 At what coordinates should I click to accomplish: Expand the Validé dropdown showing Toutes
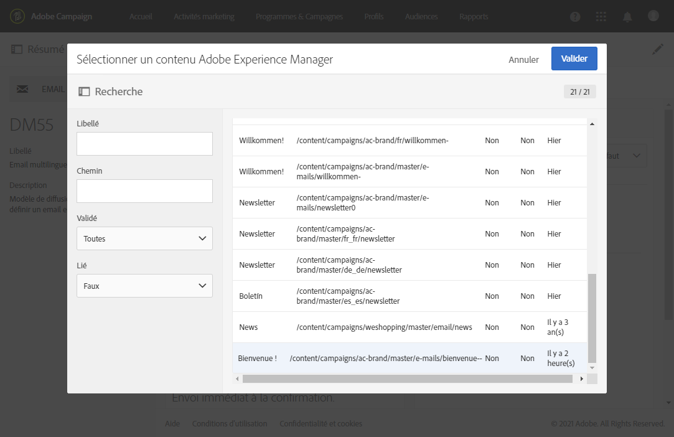(x=144, y=238)
